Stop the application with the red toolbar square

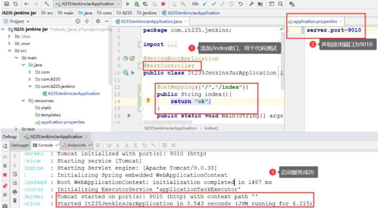tap(163, 4)
